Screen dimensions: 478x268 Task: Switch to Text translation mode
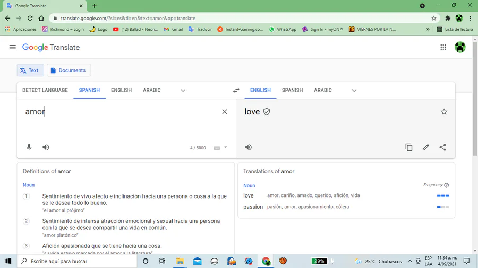pyautogui.click(x=30, y=70)
